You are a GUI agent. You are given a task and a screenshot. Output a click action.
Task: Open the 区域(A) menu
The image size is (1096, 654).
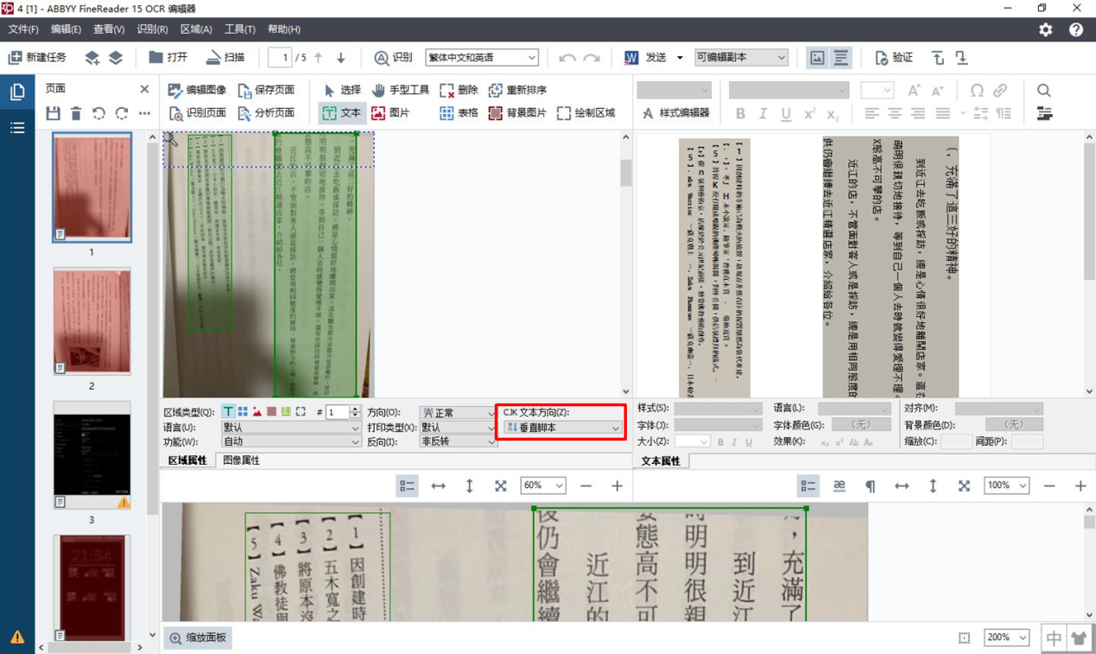196,29
